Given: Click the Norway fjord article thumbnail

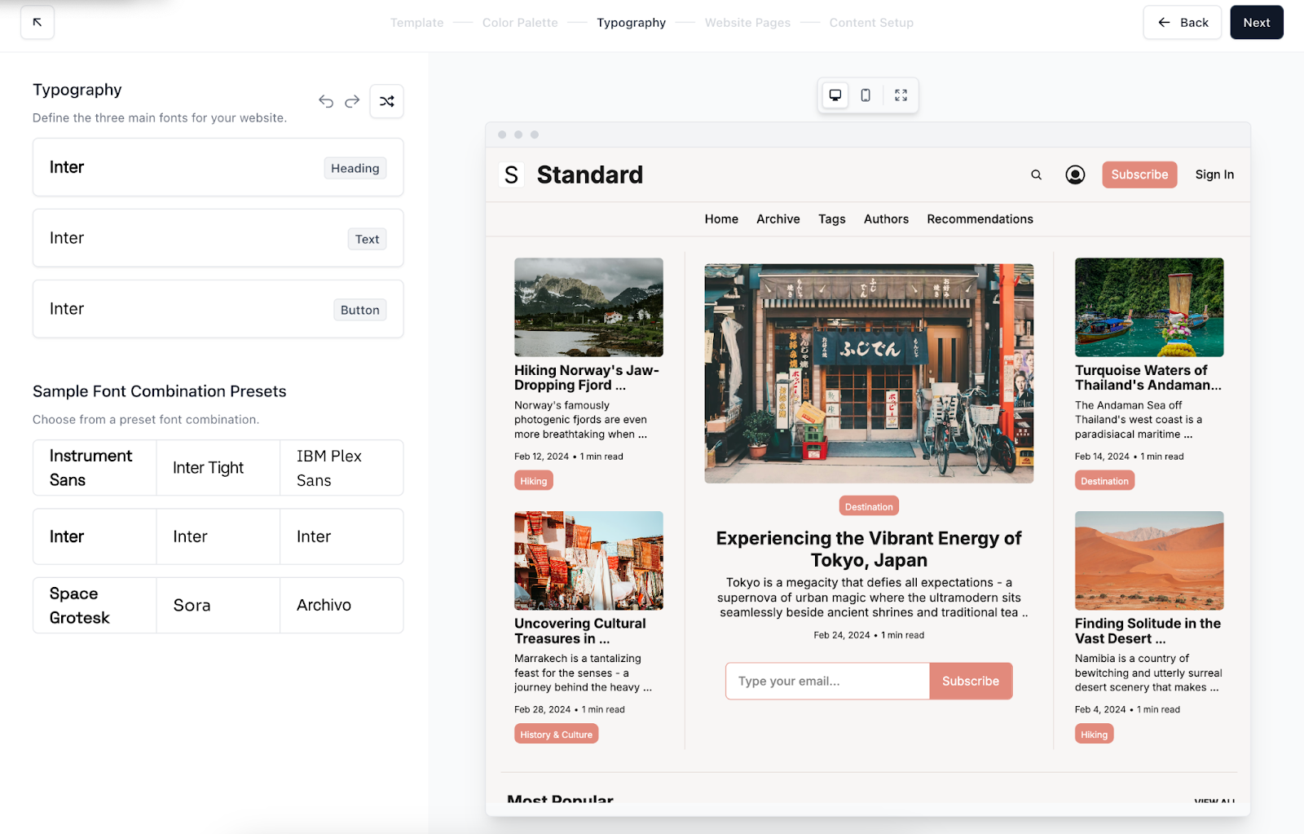Looking at the screenshot, I should point(588,307).
